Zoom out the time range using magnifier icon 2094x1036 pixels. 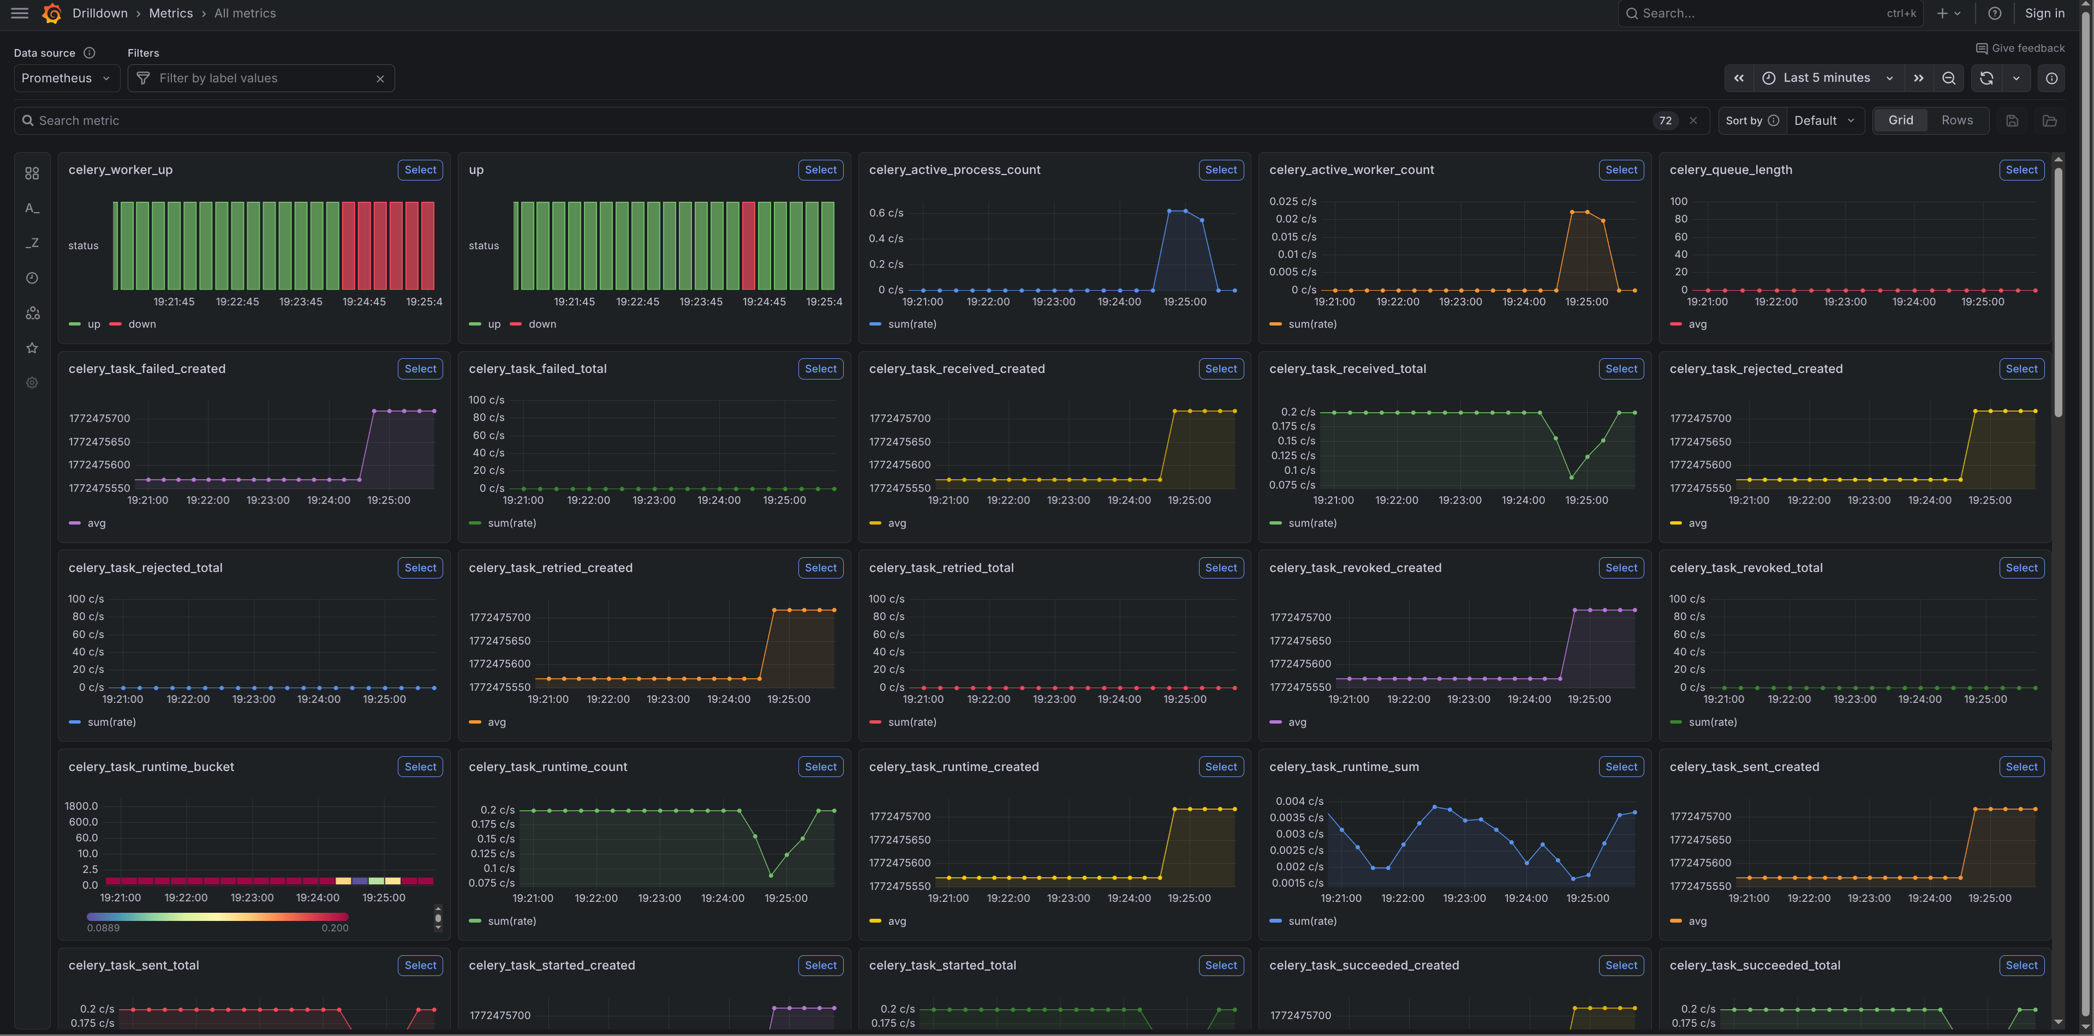pos(1948,78)
